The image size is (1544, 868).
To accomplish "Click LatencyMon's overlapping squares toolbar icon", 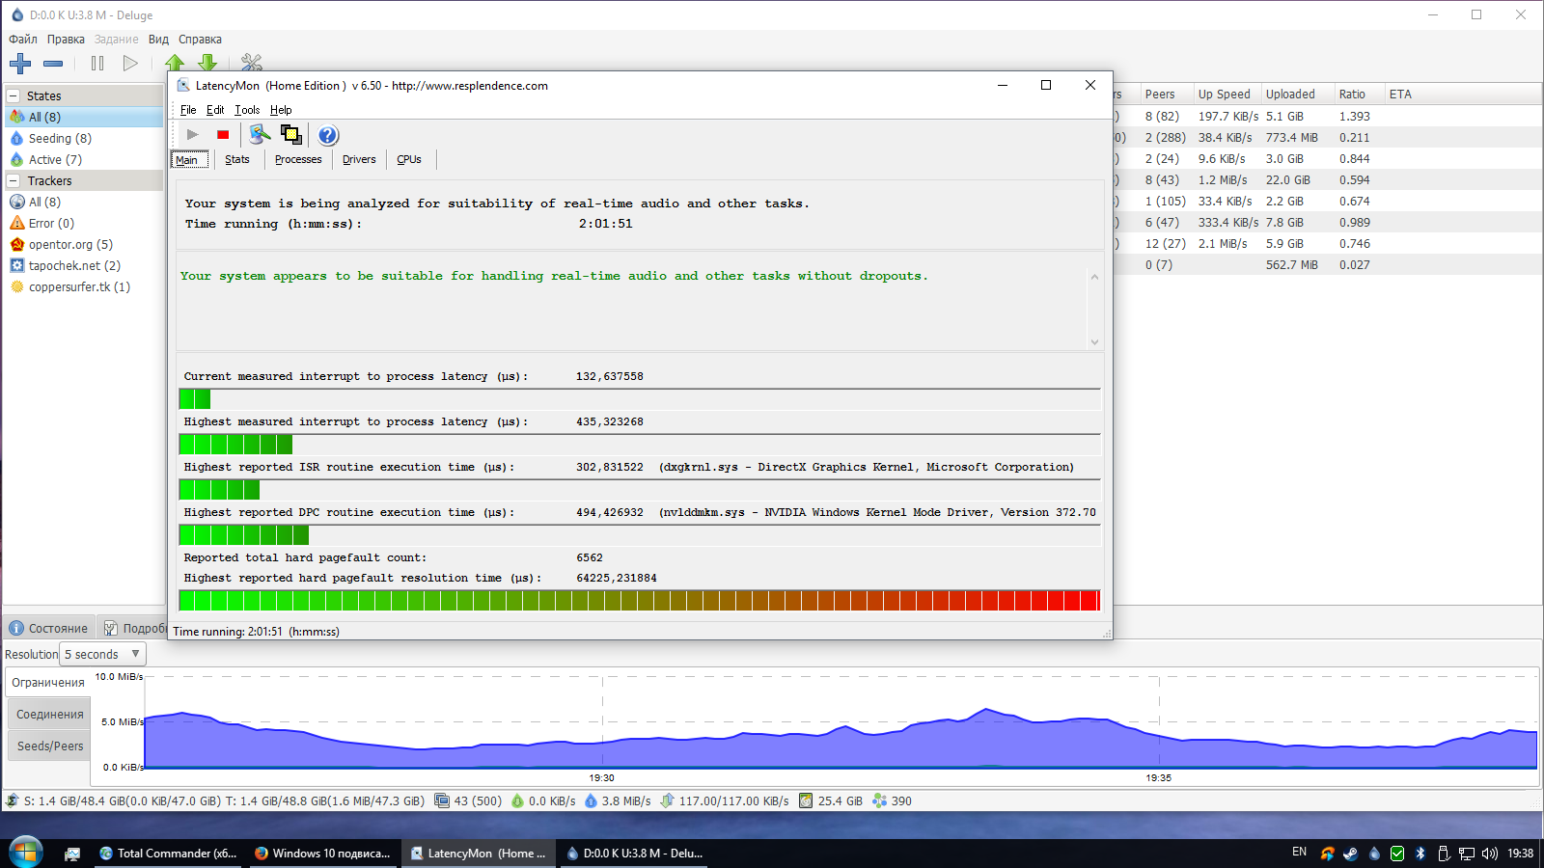I will 290,134.
